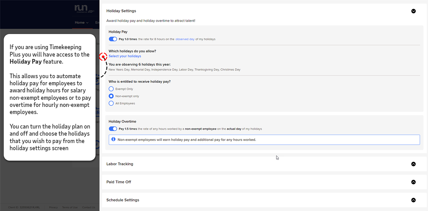Click Contact Us in the footer
The image size is (428, 211).
[x=88, y=207]
